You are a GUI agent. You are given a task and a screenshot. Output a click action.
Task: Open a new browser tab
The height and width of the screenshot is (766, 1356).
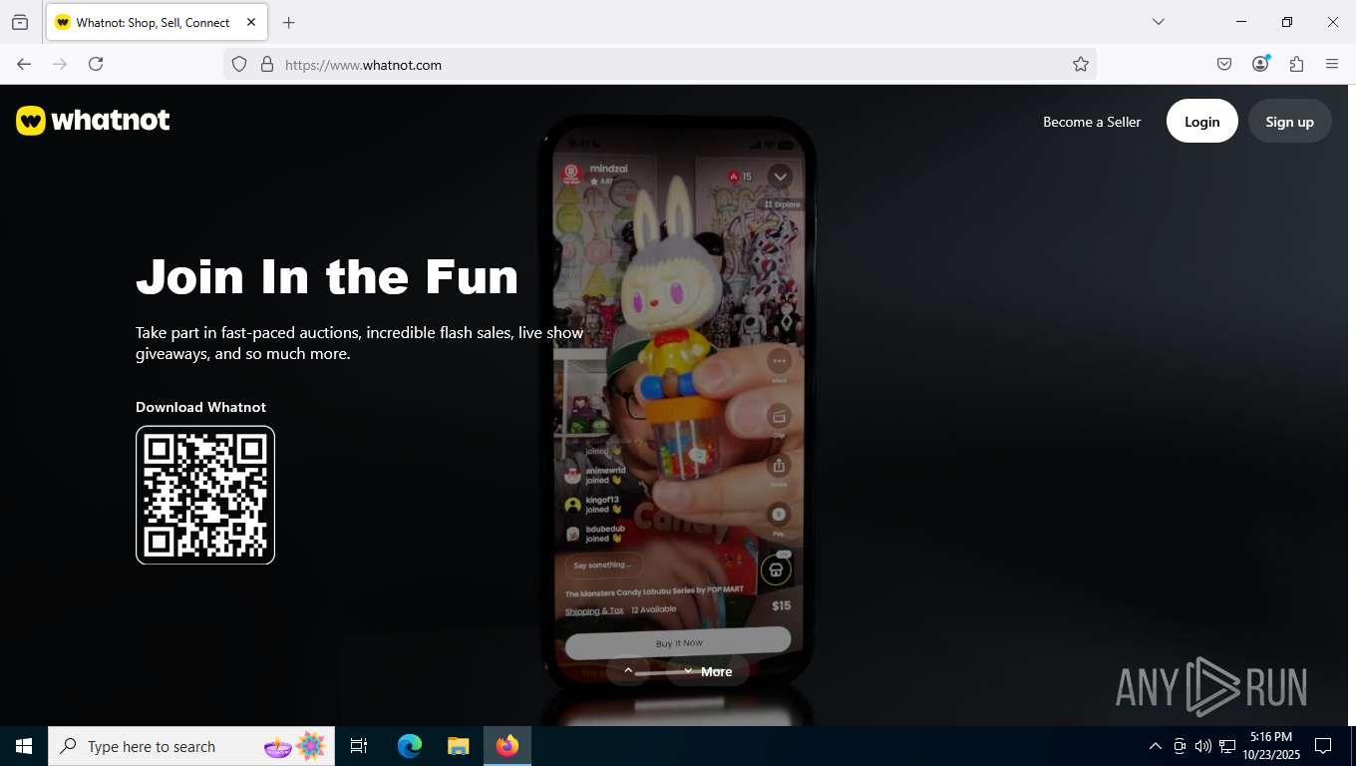point(289,22)
